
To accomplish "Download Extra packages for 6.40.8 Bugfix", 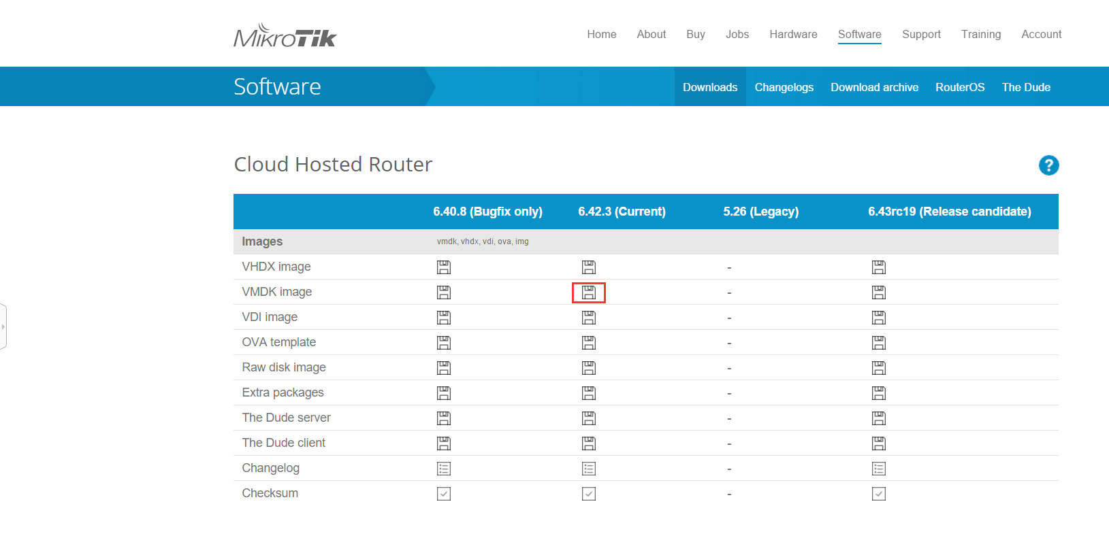I will pyautogui.click(x=444, y=393).
